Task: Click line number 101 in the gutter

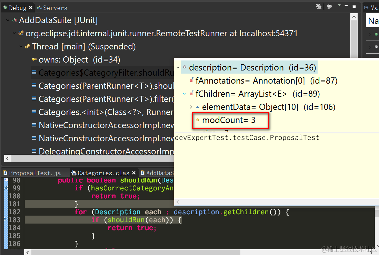Action: point(14,204)
